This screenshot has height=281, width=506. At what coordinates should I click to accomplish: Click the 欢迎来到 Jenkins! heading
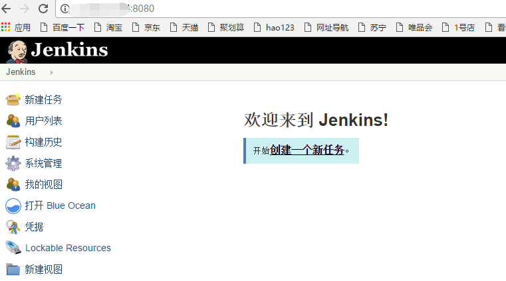(x=316, y=120)
